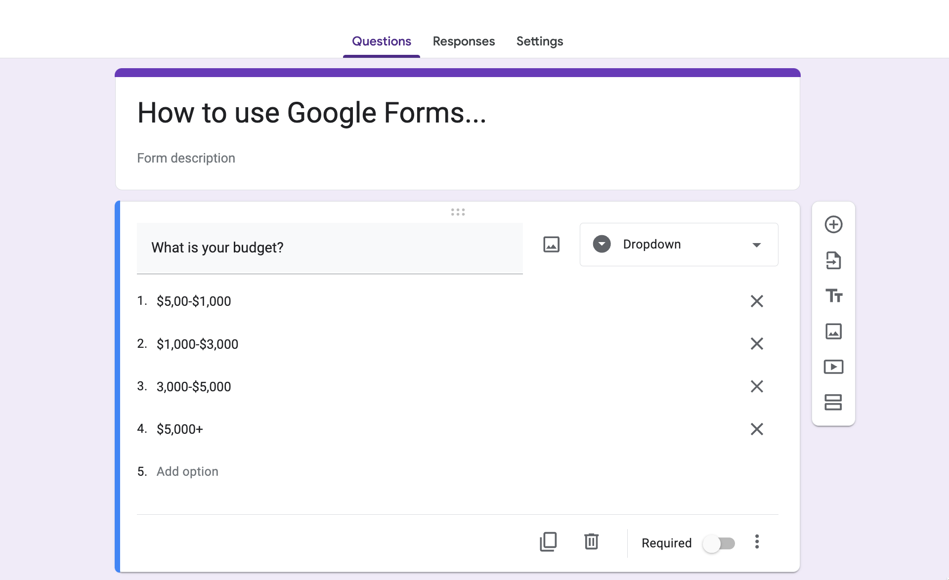Open the Dropdown question type selector
This screenshot has width=949, height=580.
[x=679, y=245]
